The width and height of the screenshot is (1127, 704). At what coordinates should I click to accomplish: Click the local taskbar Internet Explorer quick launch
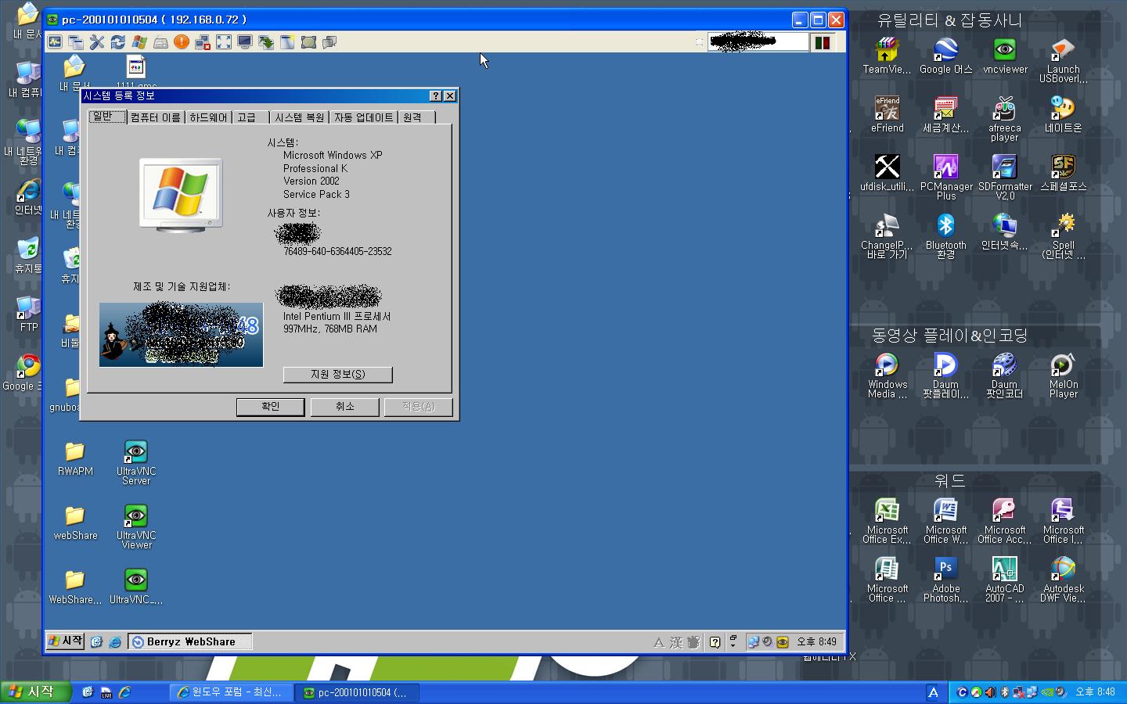124,692
